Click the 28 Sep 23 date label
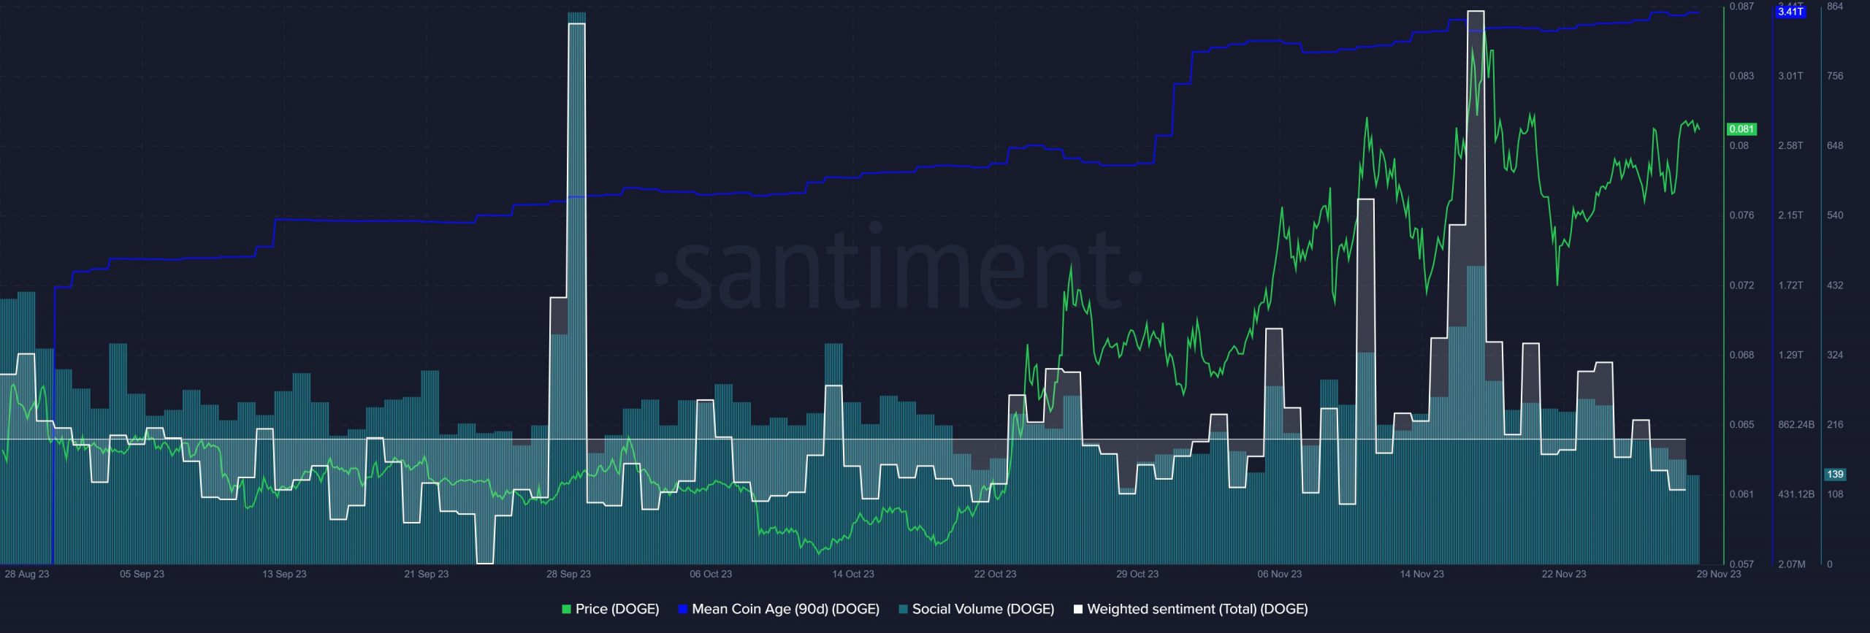Image resolution: width=1870 pixels, height=633 pixels. (568, 574)
